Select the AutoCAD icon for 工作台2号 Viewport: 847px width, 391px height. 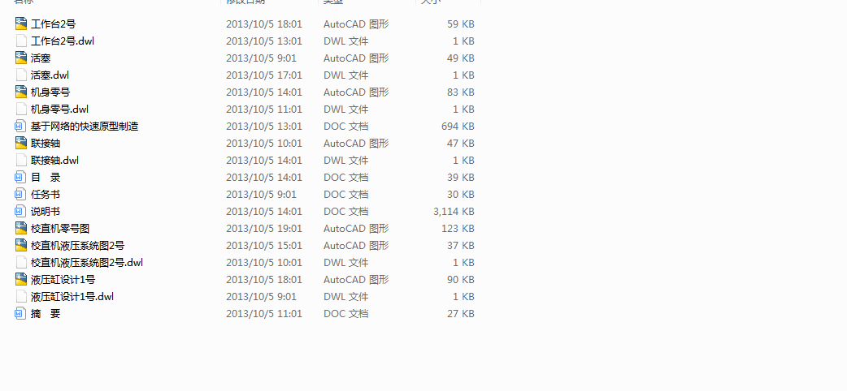21,24
